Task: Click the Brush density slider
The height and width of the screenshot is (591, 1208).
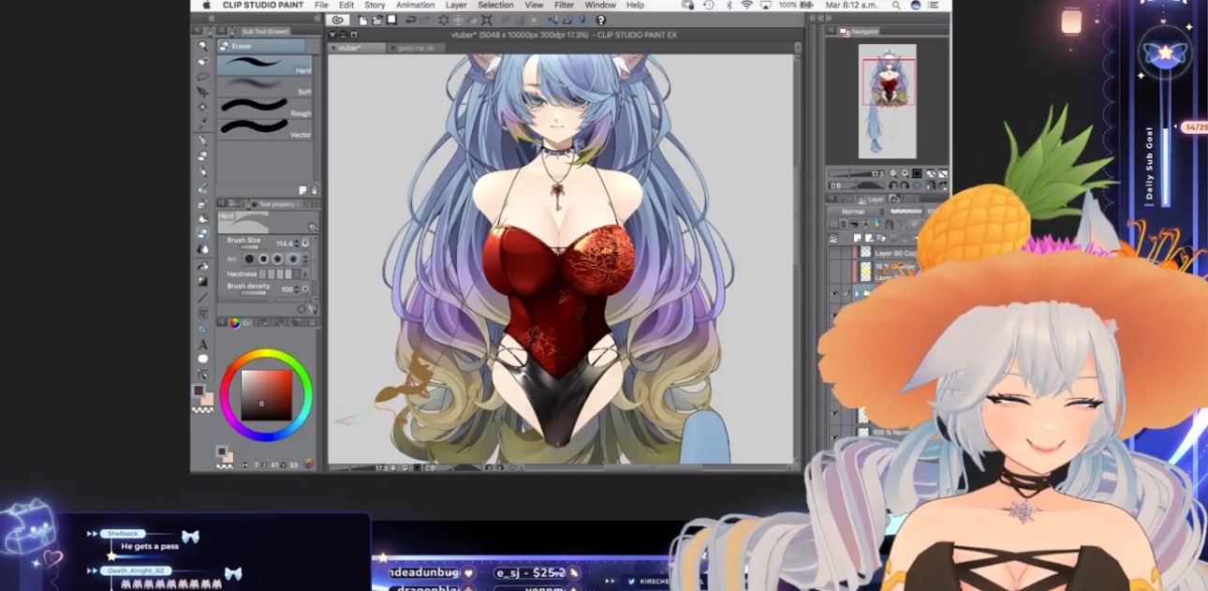Action: coord(253,293)
